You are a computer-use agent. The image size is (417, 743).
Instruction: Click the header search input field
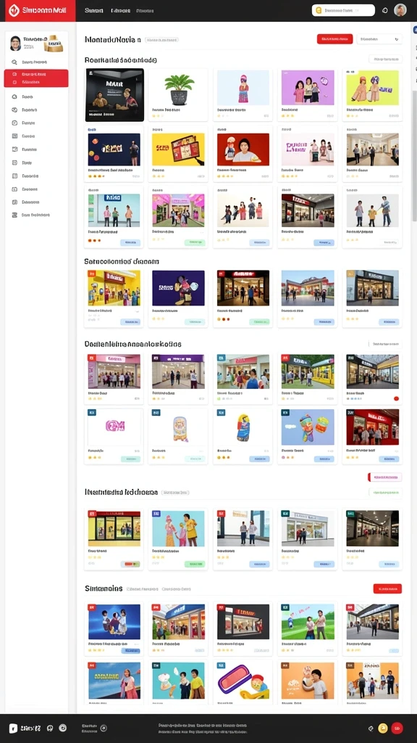tap(343, 10)
